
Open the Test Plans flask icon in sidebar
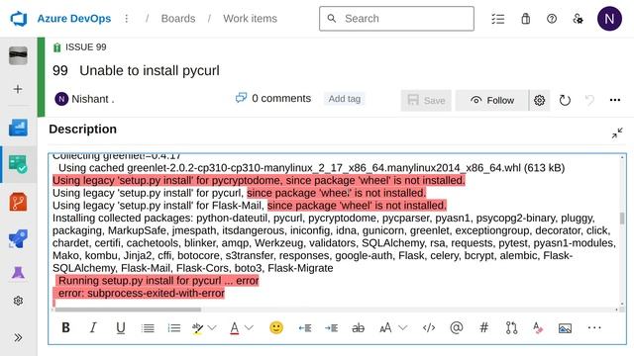(x=18, y=273)
